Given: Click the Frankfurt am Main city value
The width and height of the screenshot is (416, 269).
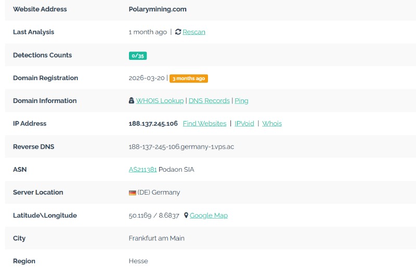Looking at the screenshot, I should 157,238.
